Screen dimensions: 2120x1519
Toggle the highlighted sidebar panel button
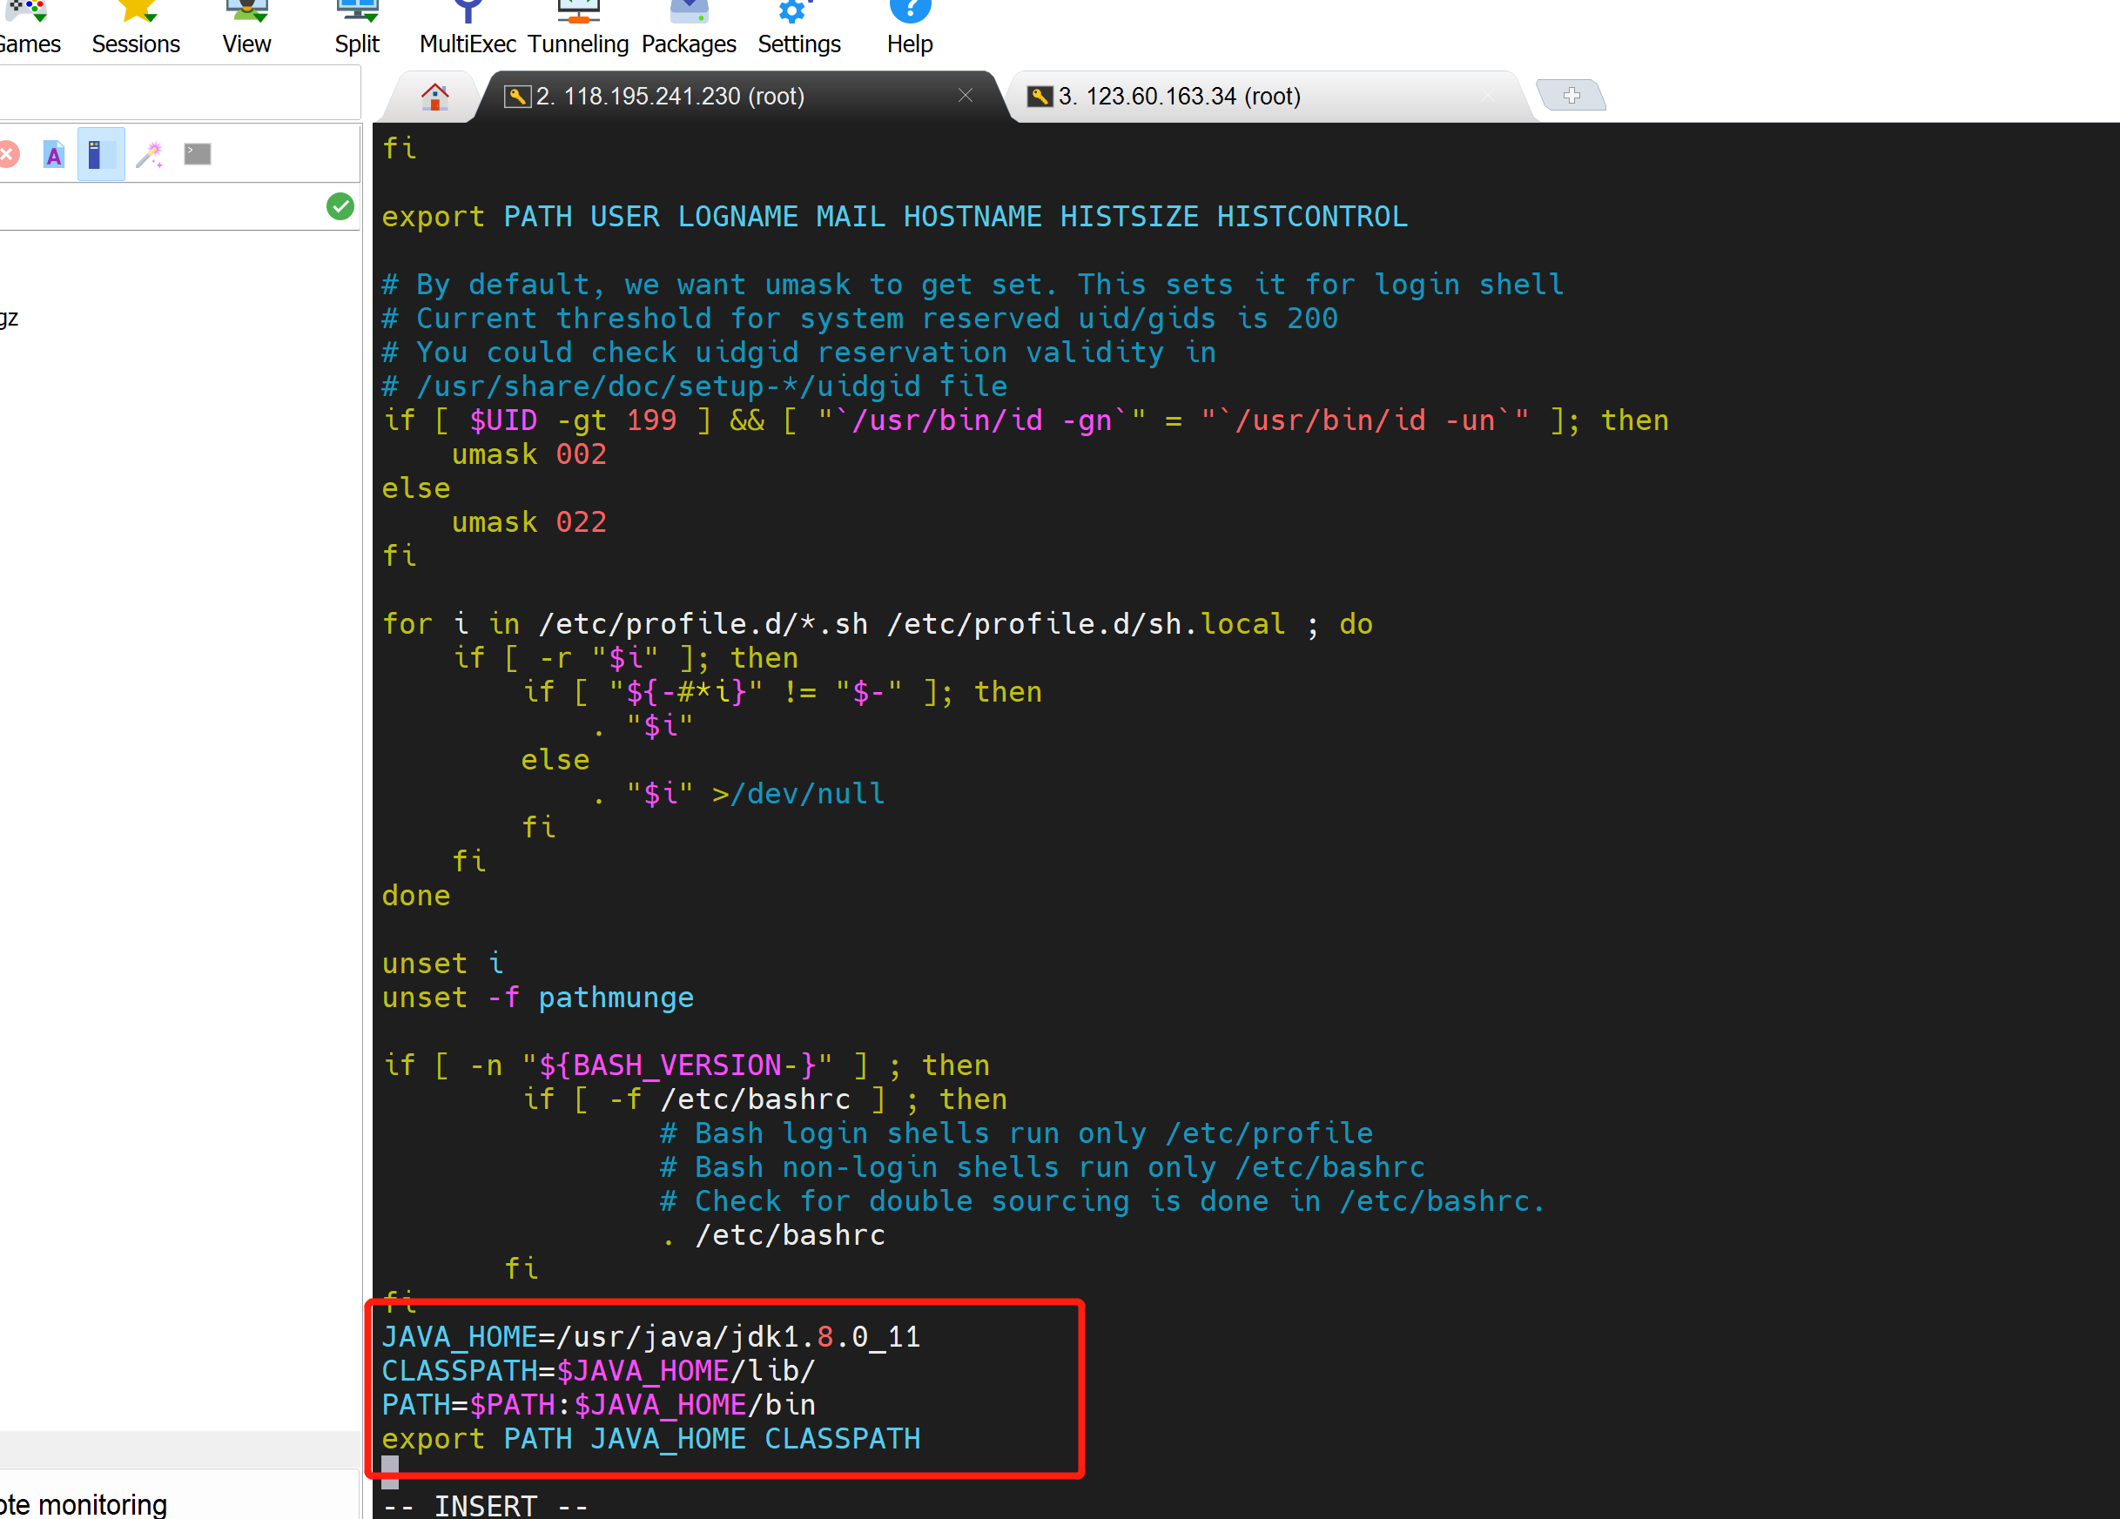coord(100,154)
